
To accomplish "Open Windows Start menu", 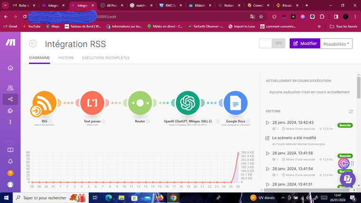I will (x=6, y=198).
